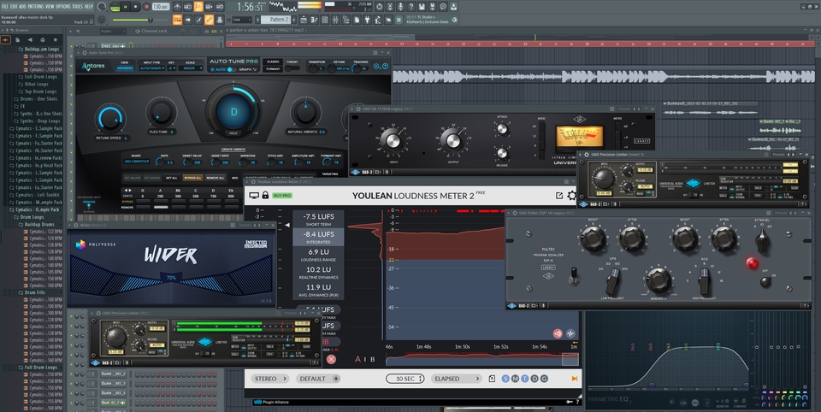Open the UAD Pultec EQP-1A window gear icon
Viewport: 821px width, 412px height.
coord(515,213)
